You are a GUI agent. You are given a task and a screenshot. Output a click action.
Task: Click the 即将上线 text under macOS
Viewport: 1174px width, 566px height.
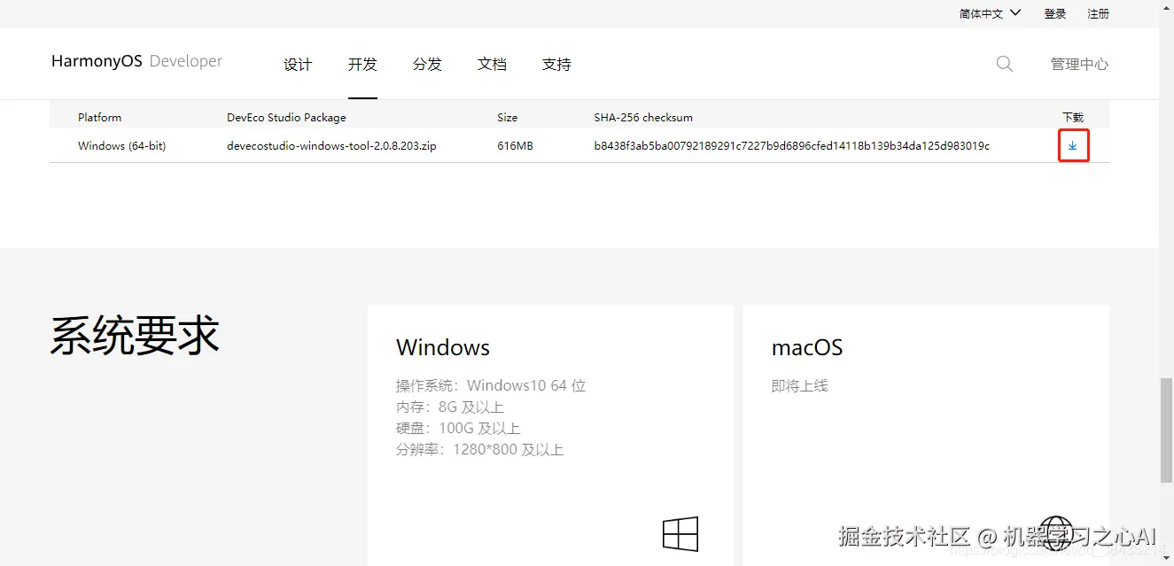[799, 385]
